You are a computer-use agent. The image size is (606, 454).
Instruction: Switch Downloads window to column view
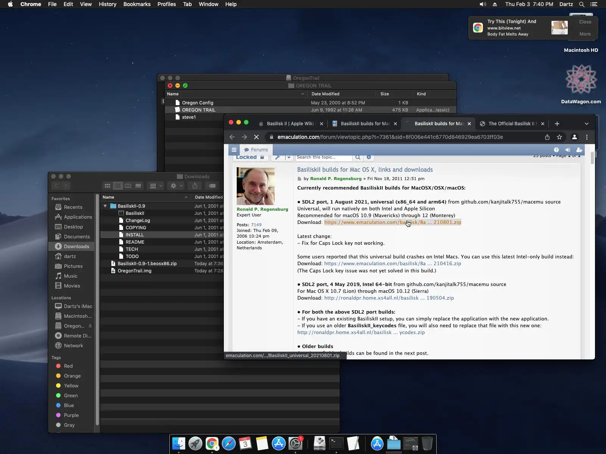[128, 186]
